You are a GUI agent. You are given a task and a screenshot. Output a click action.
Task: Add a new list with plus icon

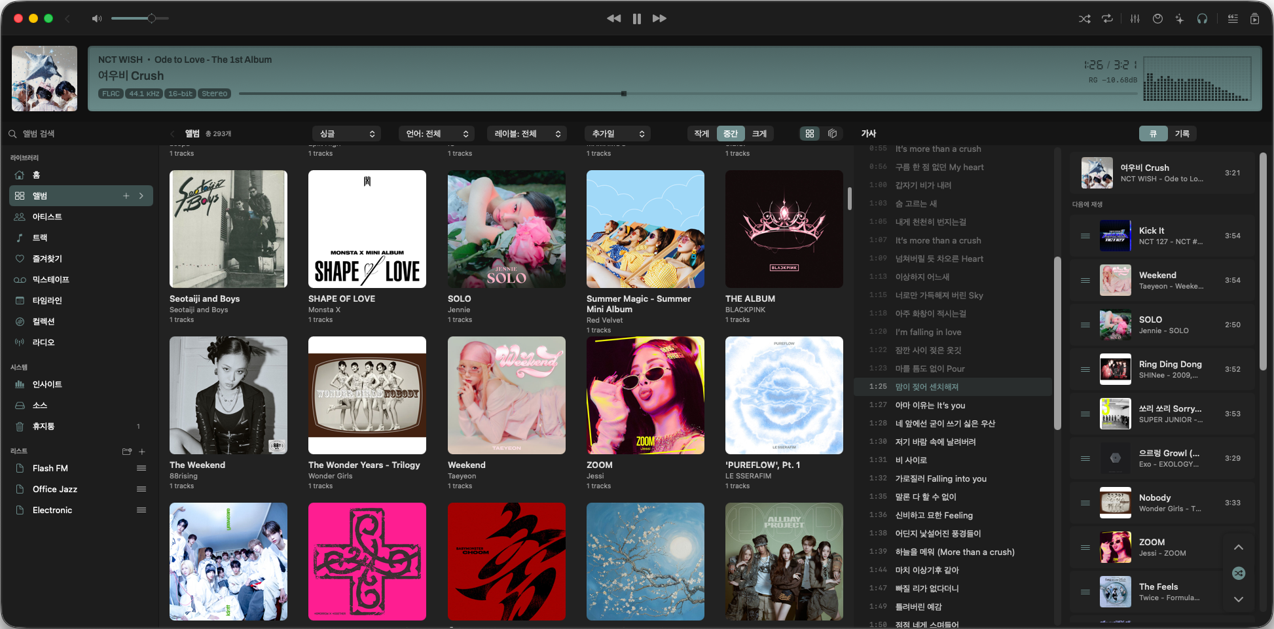pos(142,452)
